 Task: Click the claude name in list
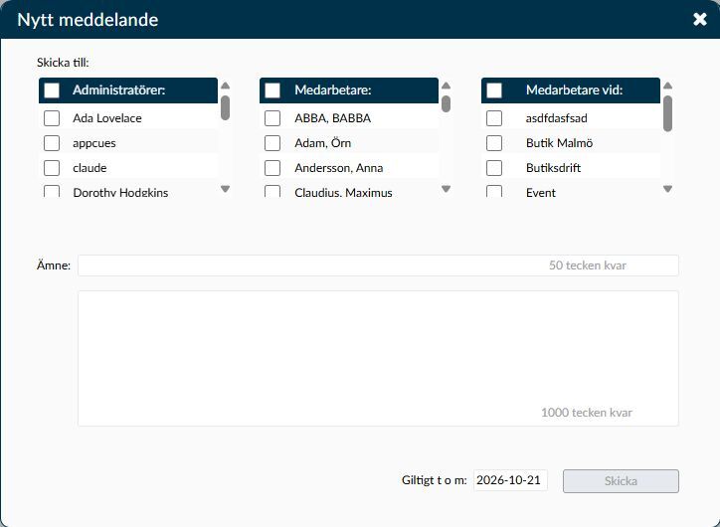coord(90,168)
